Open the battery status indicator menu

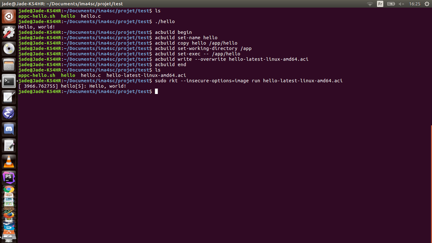click(391, 4)
